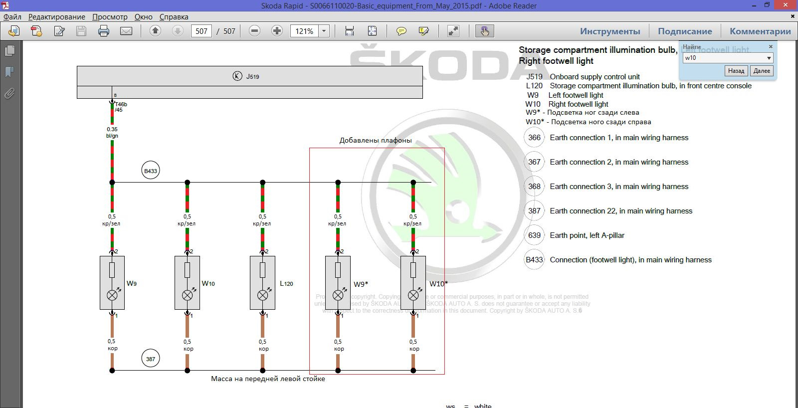Open the Find options dropdown arrow
Image resolution: width=798 pixels, height=408 pixels.
coord(769,58)
